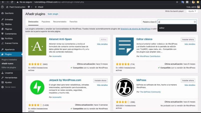Open the Automattic author link under Akismet
The width and height of the screenshot is (201, 113).
[57, 56]
